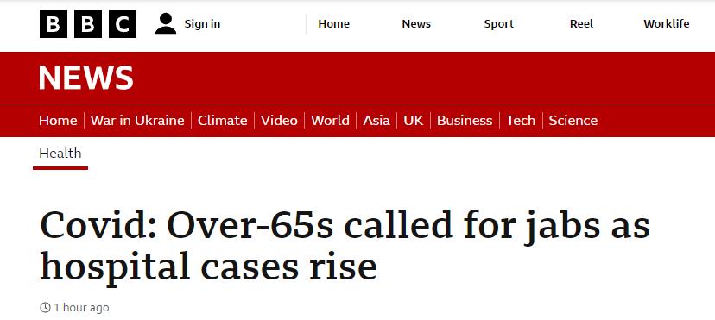Open the World section

coord(330,120)
